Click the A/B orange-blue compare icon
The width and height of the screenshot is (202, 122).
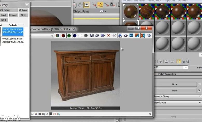click(137, 36)
